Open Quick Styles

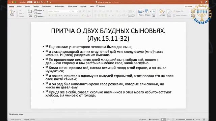(x=169, y=13)
